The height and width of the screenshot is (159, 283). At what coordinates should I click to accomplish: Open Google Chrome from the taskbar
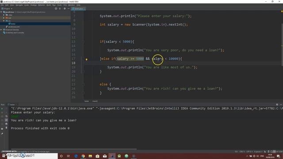pyautogui.click(x=83, y=156)
